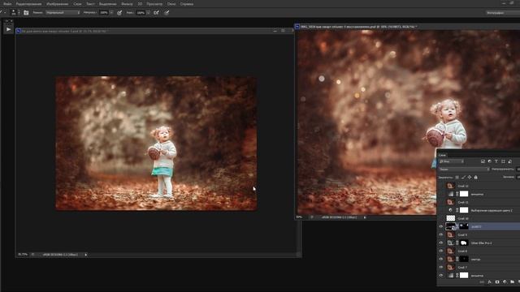
Task: Open the Actions panel play icon
Action: pos(8,29)
